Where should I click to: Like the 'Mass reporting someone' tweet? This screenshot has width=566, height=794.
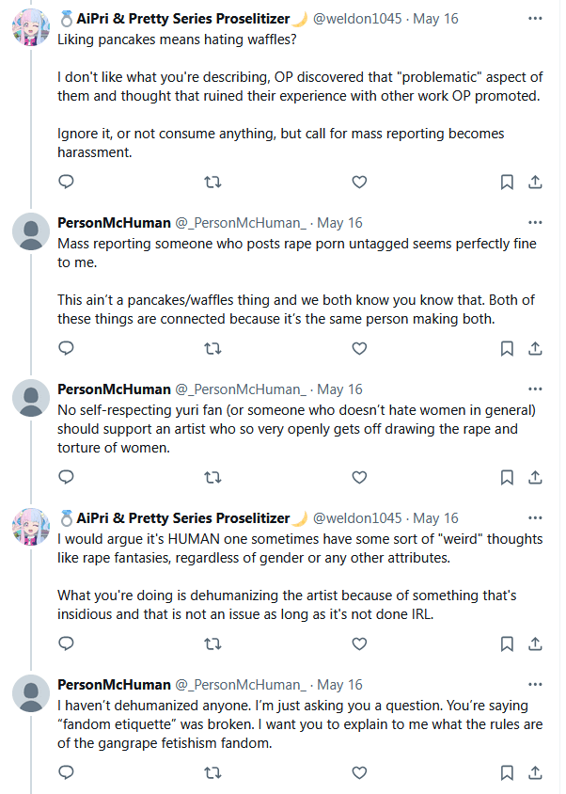[x=359, y=348]
